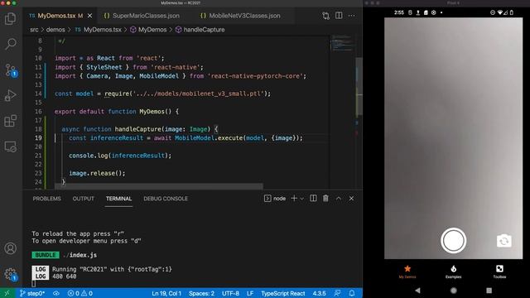This screenshot has height=298, width=530.
Task: Click ./index.js in terminal output
Action: pyautogui.click(x=80, y=255)
